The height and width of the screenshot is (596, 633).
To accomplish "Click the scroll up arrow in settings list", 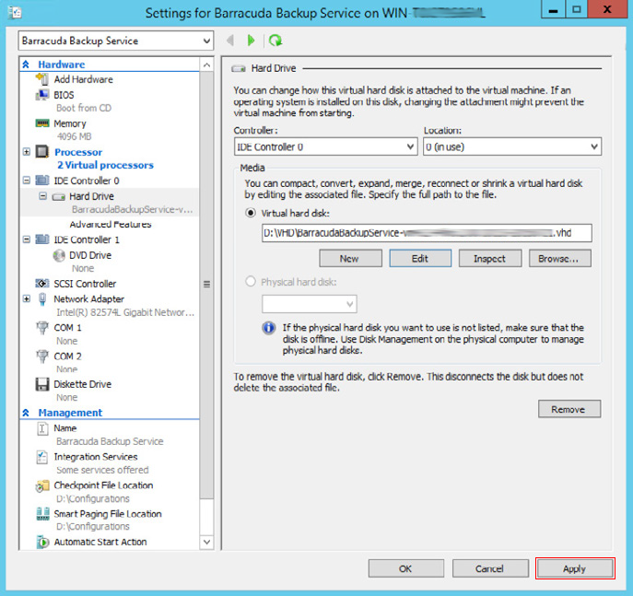I will tap(206, 64).
